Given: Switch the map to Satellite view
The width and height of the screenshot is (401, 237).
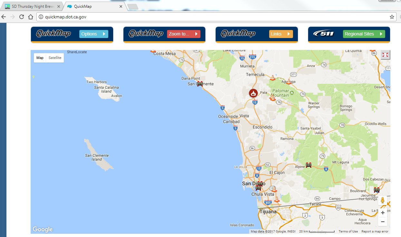Looking at the screenshot, I should pos(55,58).
